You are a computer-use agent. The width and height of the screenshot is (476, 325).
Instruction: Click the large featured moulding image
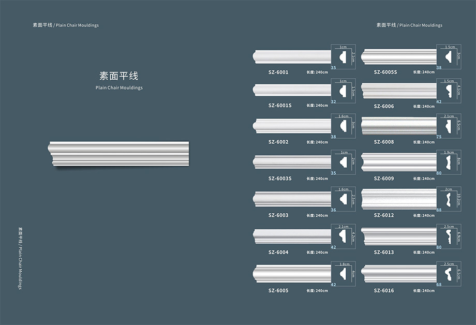click(118, 154)
